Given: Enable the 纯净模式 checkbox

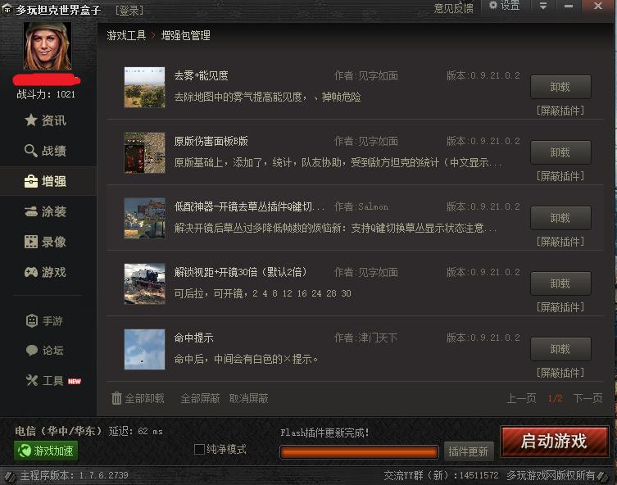Looking at the screenshot, I should tap(199, 449).
